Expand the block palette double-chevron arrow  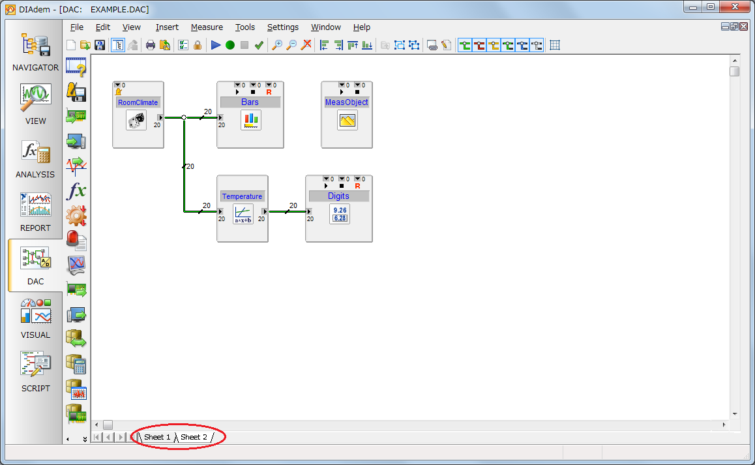coord(85,439)
